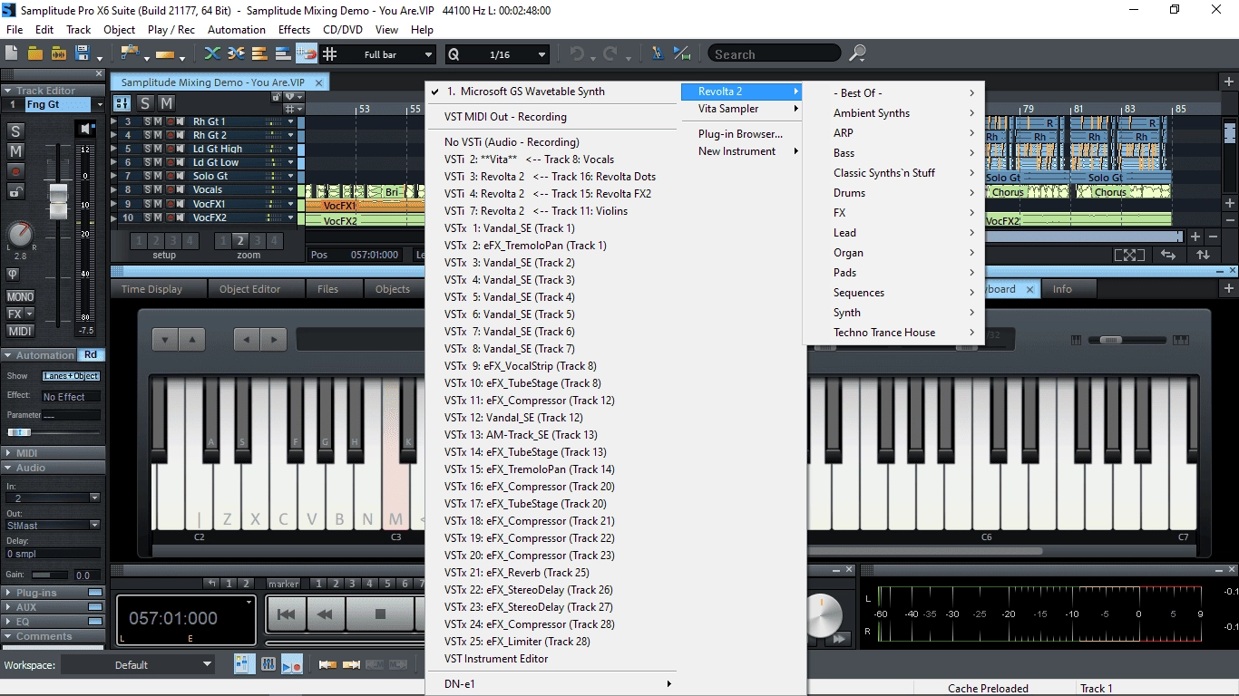The image size is (1239, 696).
Task: Expand the AUX section
Action: pos(8,607)
